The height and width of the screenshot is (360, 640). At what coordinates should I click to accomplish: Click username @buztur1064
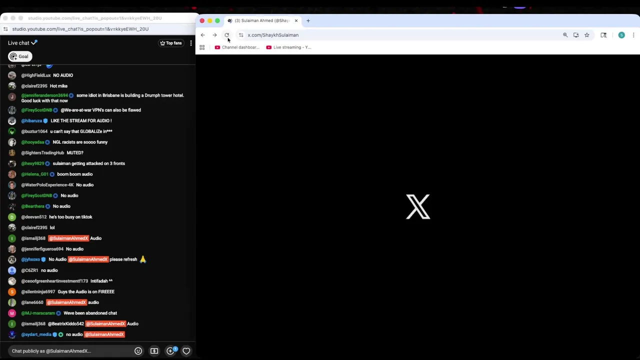click(x=34, y=131)
